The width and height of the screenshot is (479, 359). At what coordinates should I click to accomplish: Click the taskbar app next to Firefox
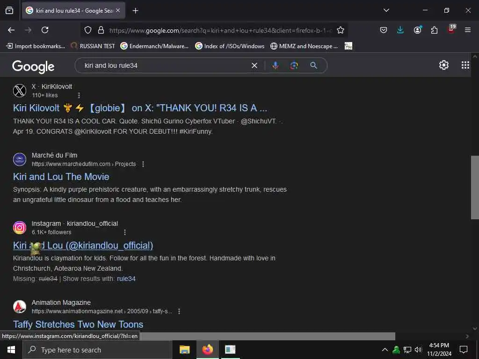(230, 350)
